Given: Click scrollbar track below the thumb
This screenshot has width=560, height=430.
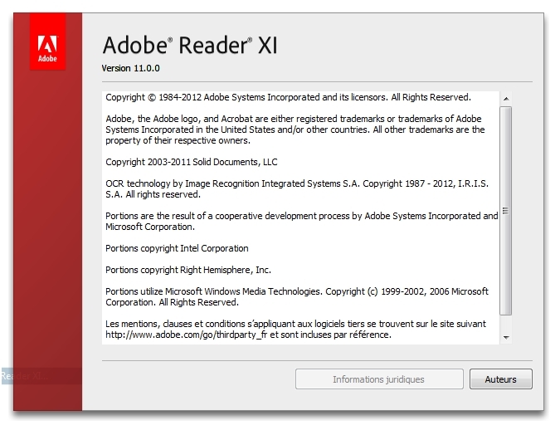Looking at the screenshot, I should point(506,324).
